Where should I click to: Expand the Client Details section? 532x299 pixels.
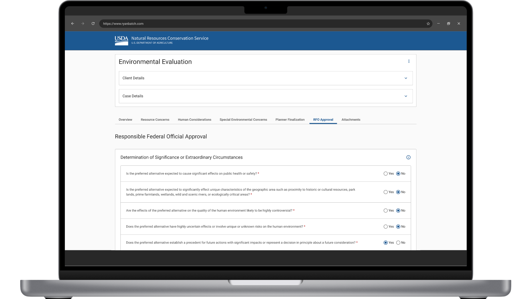point(406,78)
